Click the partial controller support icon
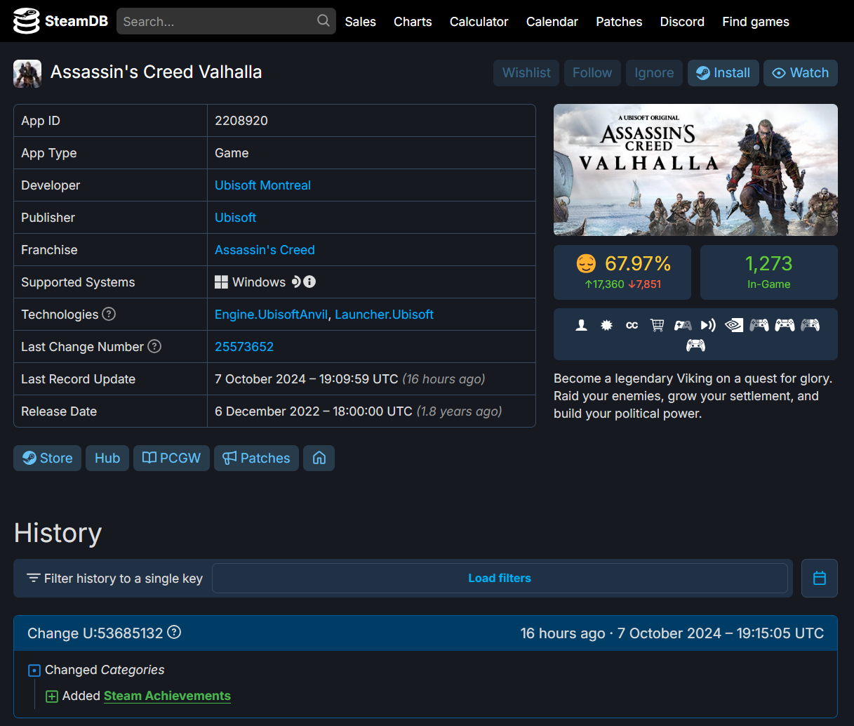854x726 pixels. pos(682,324)
